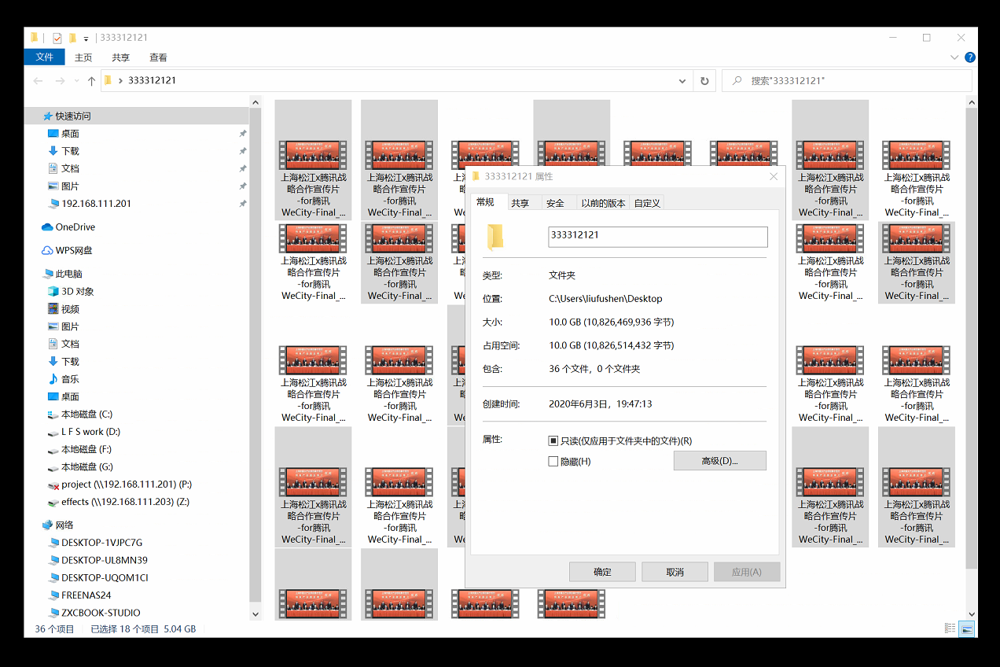Select the 自定义 tab in Properties dialog
The image size is (1000, 667).
pos(647,203)
